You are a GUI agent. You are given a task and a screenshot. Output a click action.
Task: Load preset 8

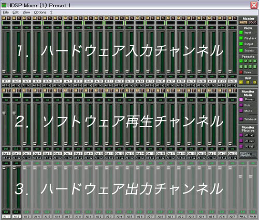coord(255,67)
